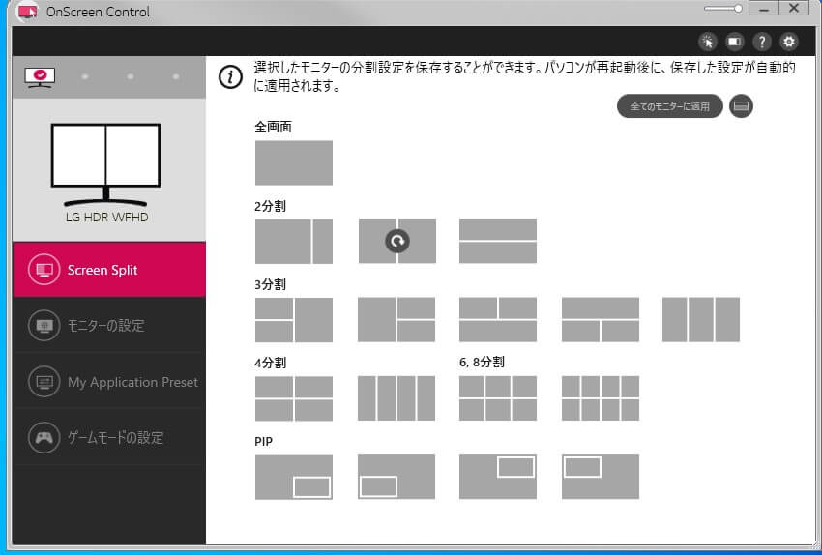Click the LG HDR WFHD monitor preview

click(x=106, y=165)
